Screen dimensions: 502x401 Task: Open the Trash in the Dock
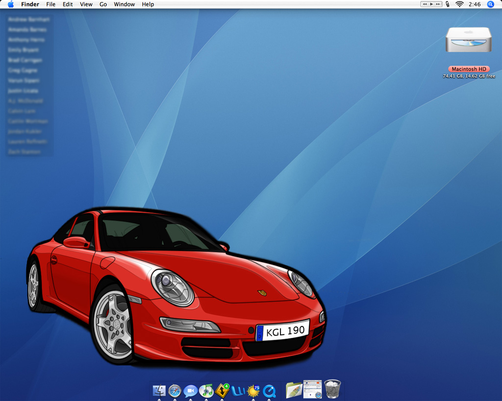(332, 389)
